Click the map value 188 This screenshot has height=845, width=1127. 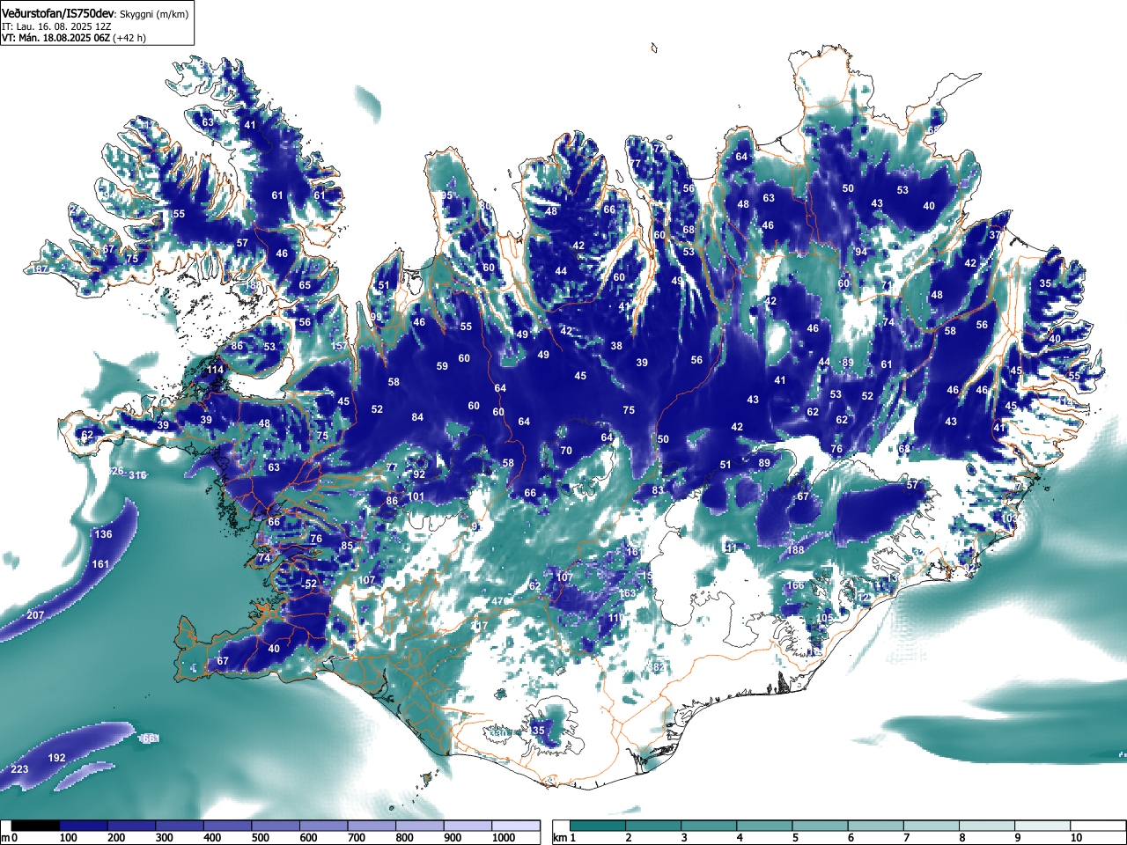click(796, 551)
